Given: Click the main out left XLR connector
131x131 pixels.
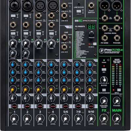Looking at the screenshot, I should point(104,6).
